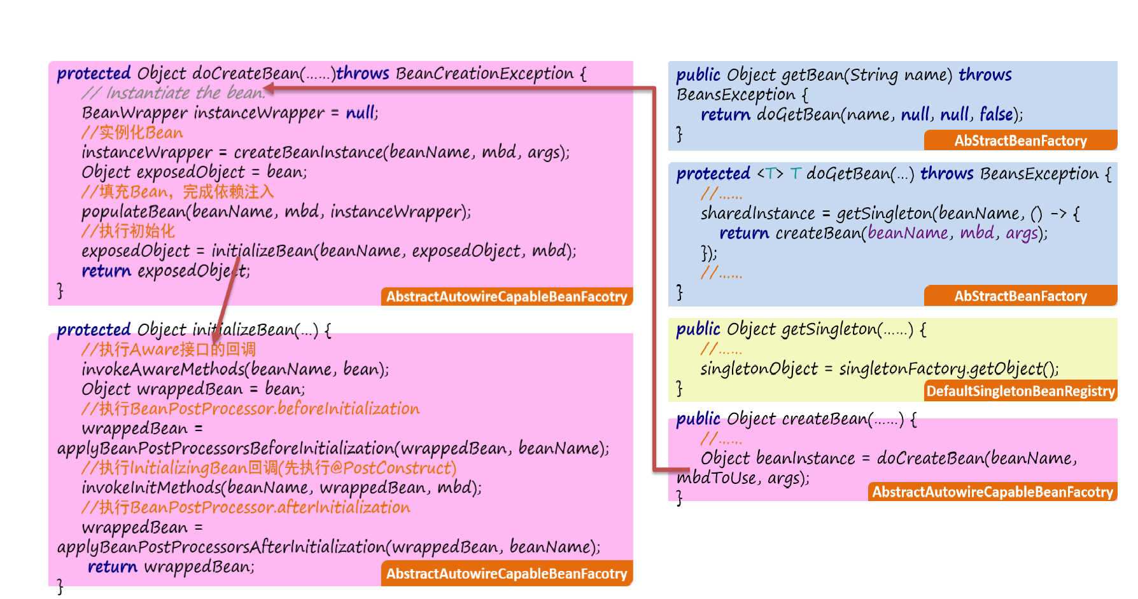Click AbstractAutowireCapableBeanFacotry label under initializeBean block

tap(507, 574)
